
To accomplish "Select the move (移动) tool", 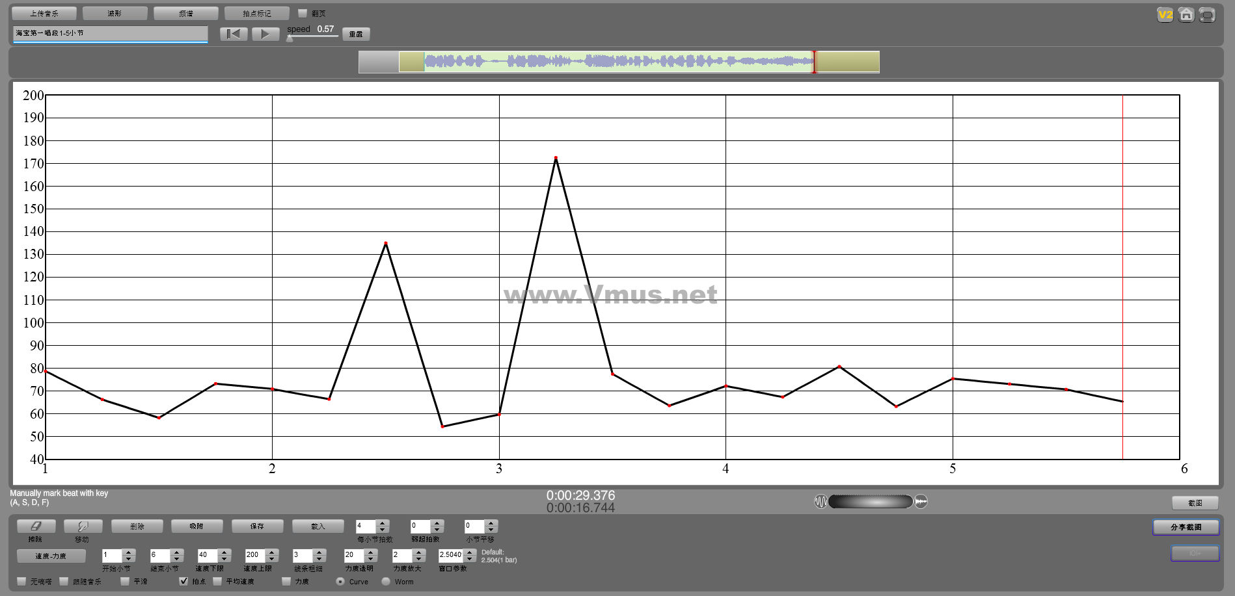I will coord(82,526).
